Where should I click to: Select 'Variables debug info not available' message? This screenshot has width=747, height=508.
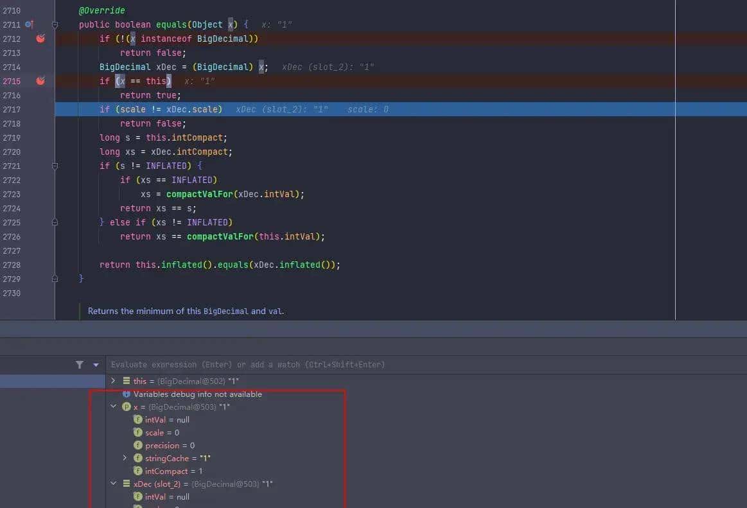pos(198,394)
